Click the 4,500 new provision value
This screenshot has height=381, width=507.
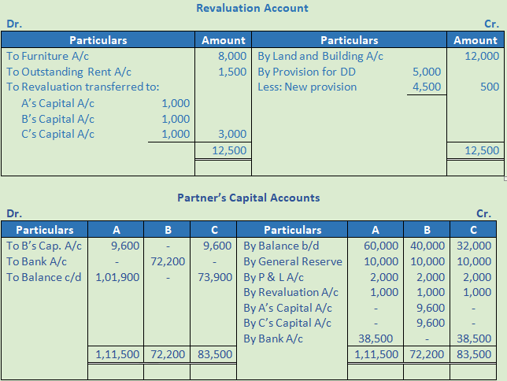(427, 87)
